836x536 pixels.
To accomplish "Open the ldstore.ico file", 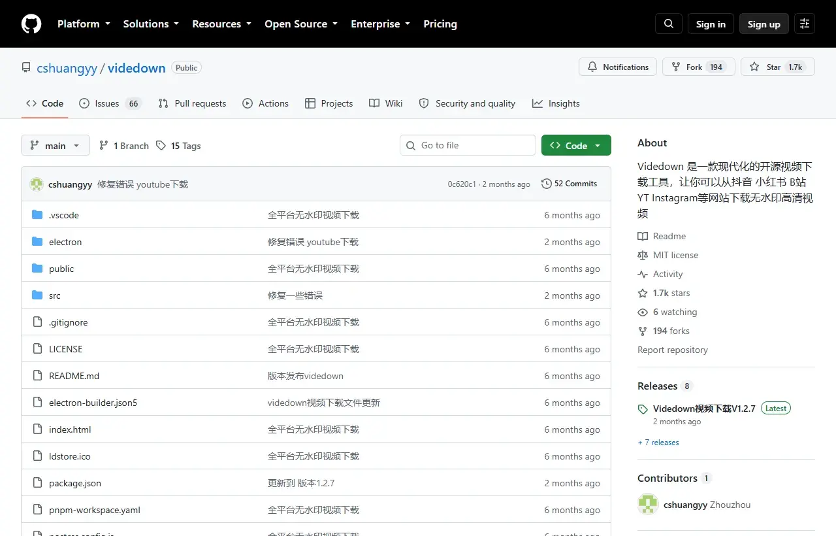I will click(70, 456).
